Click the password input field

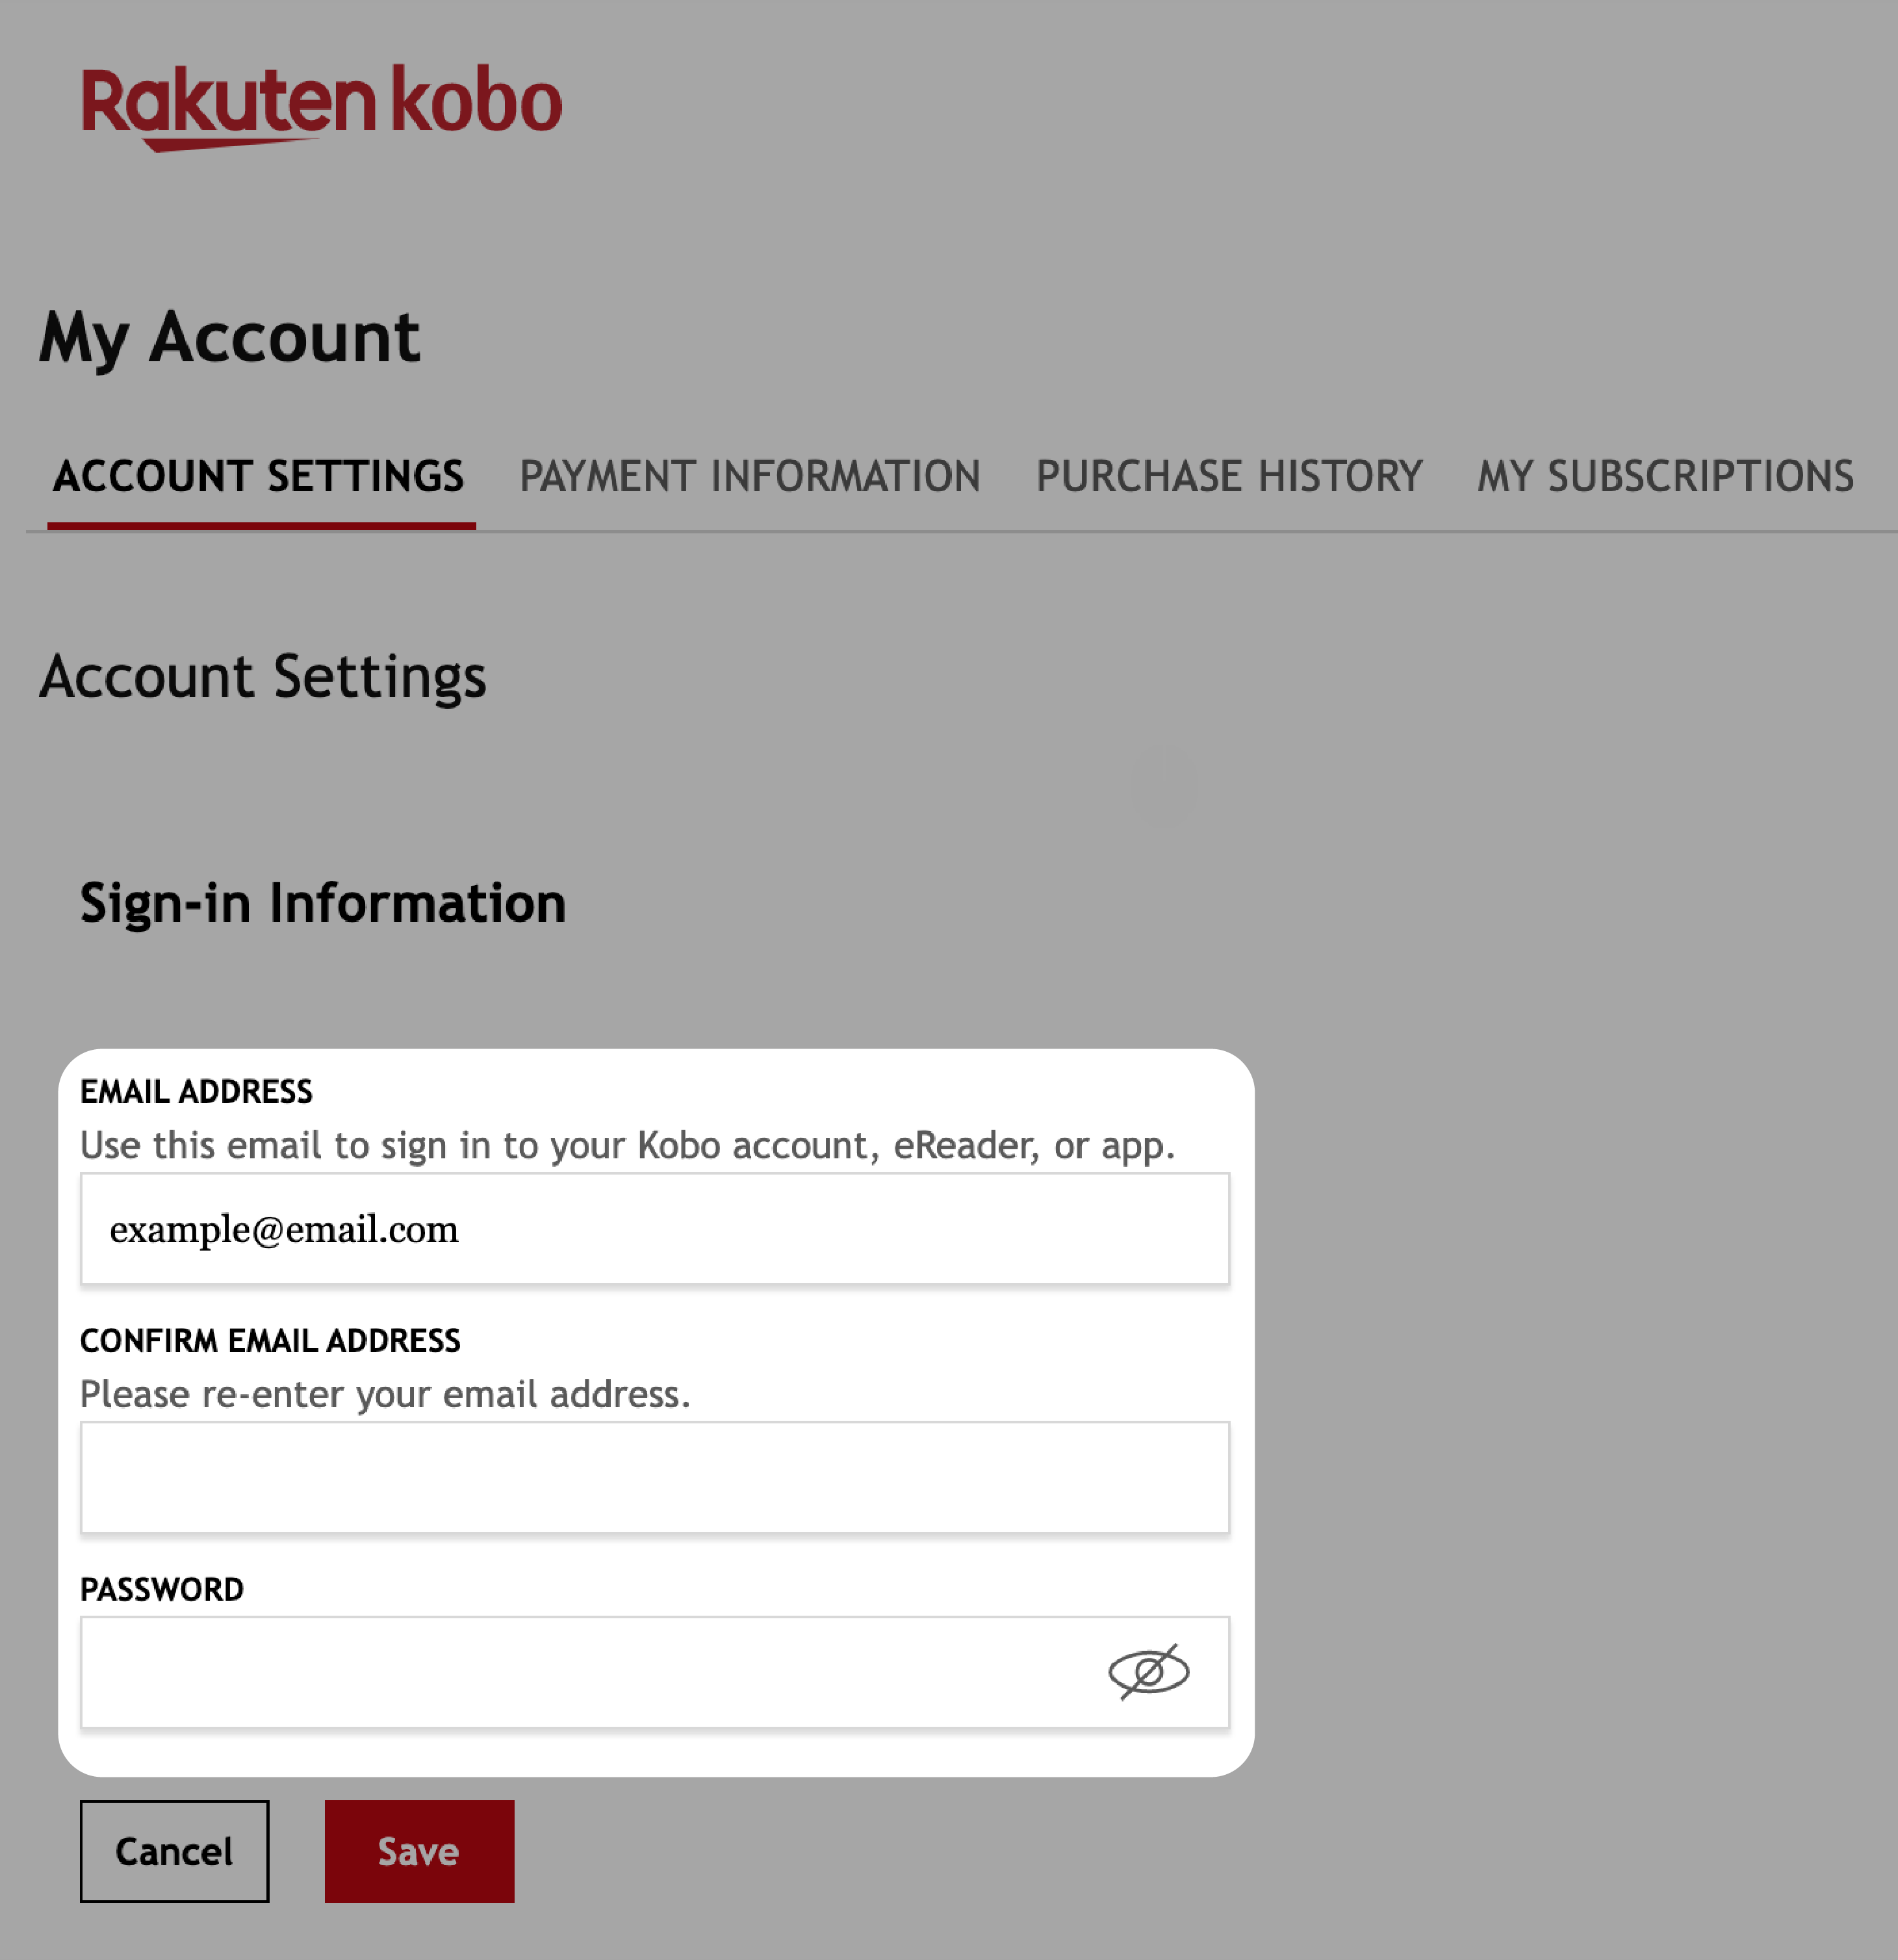click(655, 1672)
